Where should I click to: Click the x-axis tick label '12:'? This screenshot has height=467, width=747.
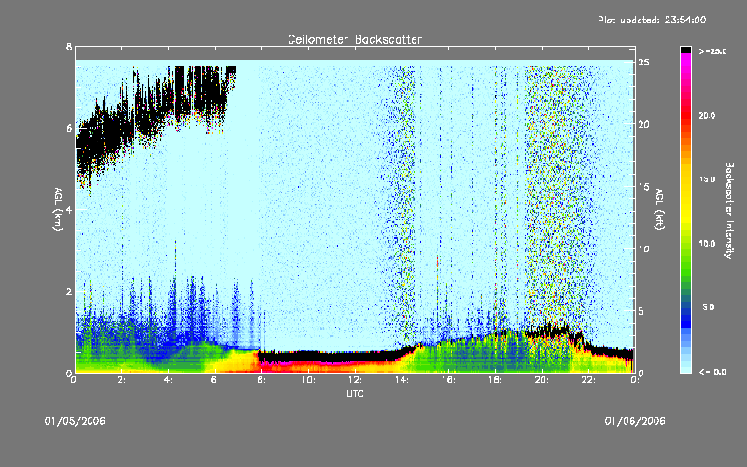(355, 380)
